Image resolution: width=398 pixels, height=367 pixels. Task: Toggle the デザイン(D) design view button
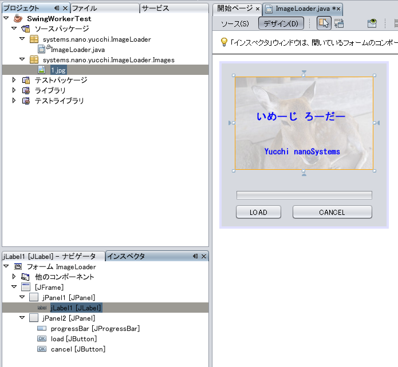pyautogui.click(x=280, y=23)
